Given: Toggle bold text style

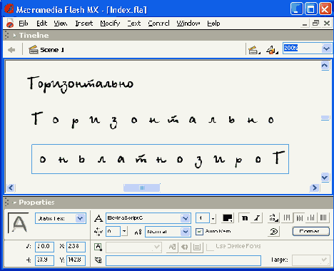Looking at the screenshot, I should (x=245, y=218).
